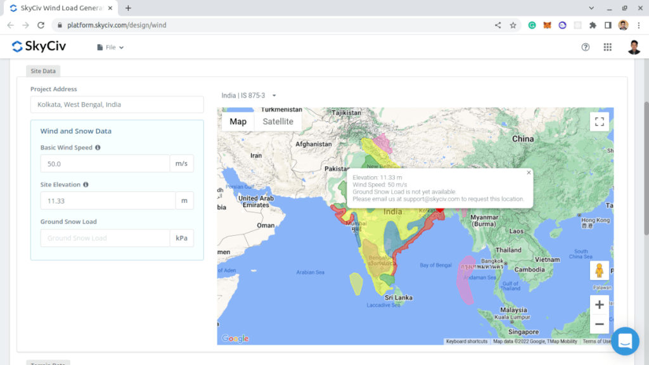This screenshot has width=649, height=365.
Task: Open the SkyCiv apps grid icon
Action: point(607,47)
